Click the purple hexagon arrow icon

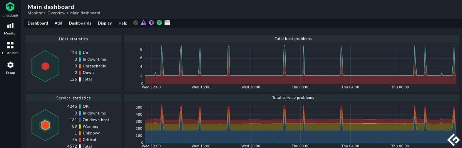(x=151, y=23)
